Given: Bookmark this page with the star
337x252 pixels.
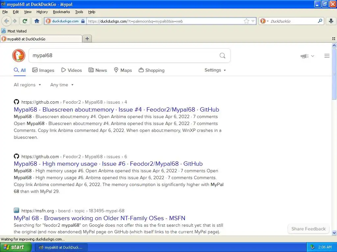Looking at the screenshot, I should [246, 21].
